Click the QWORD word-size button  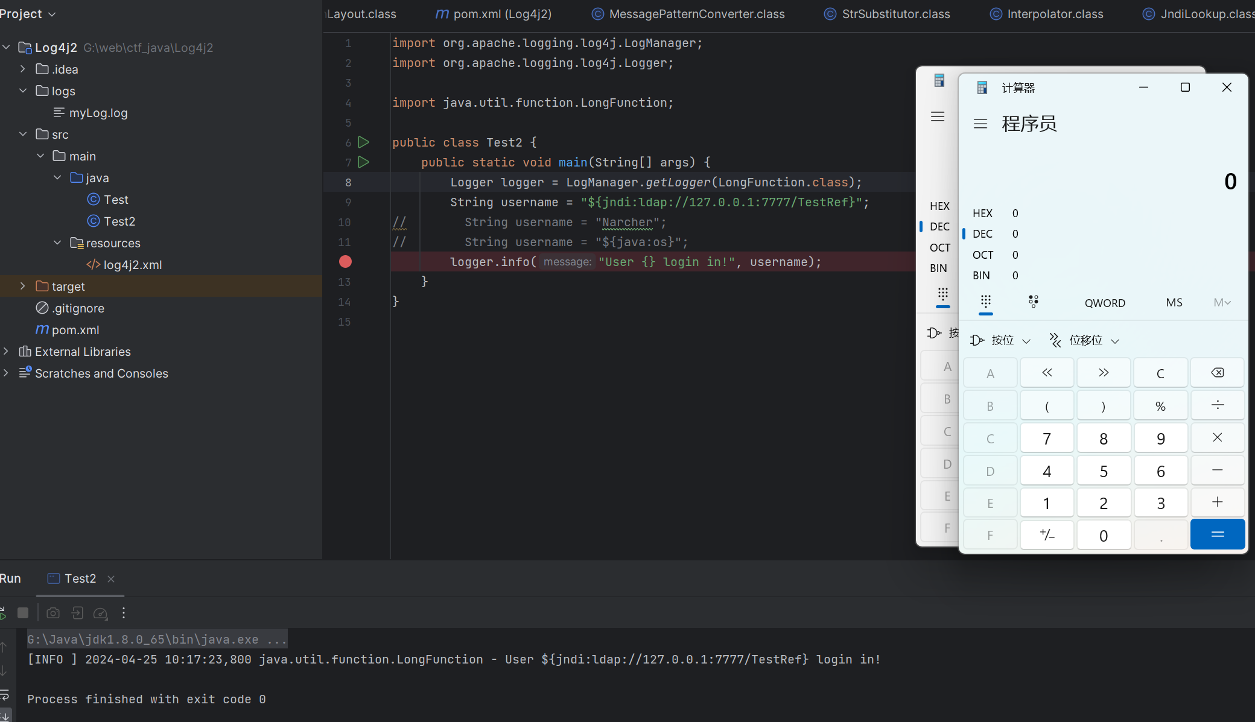point(1105,303)
